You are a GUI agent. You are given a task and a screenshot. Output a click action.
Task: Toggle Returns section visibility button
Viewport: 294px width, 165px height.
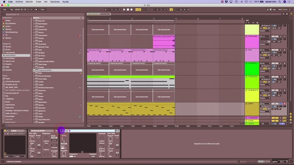pyautogui.click(x=291, y=117)
